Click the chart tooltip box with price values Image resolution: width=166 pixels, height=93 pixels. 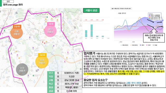(155, 17)
